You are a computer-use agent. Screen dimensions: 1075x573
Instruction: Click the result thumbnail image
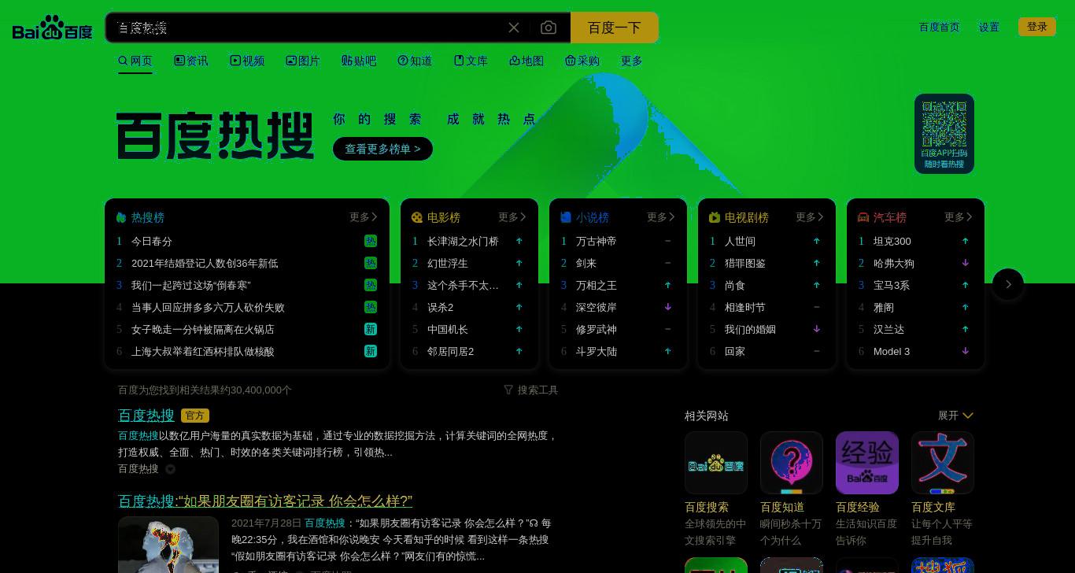(x=168, y=545)
